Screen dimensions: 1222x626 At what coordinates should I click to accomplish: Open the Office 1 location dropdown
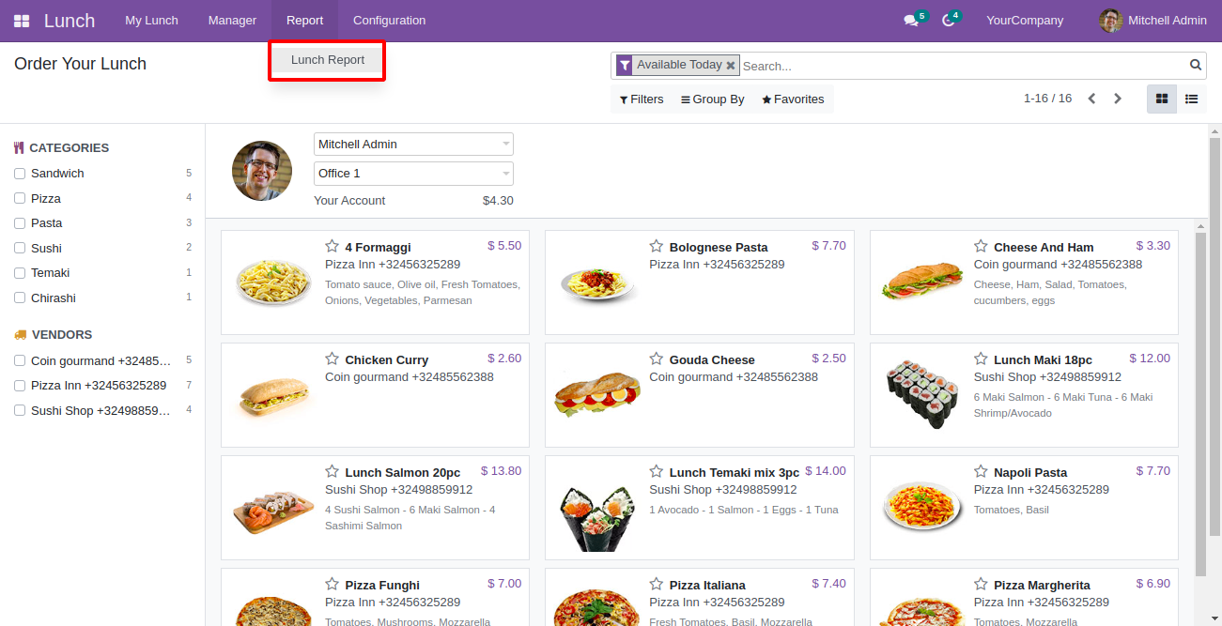413,174
